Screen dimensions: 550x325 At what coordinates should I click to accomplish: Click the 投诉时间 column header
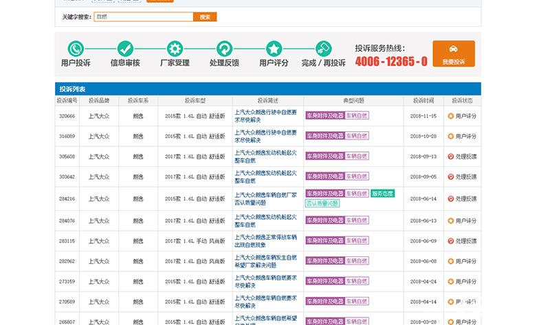point(423,100)
